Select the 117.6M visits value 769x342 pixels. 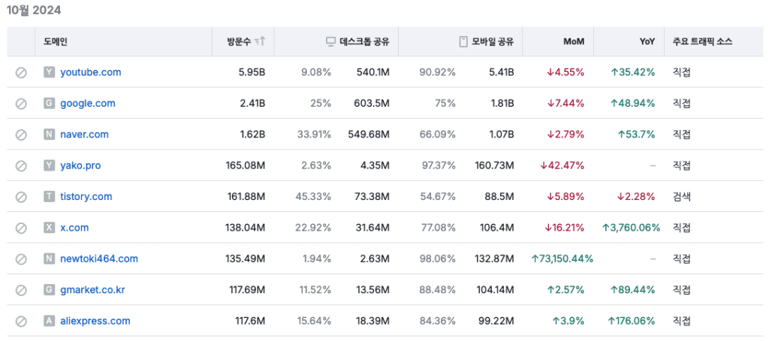pos(250,321)
